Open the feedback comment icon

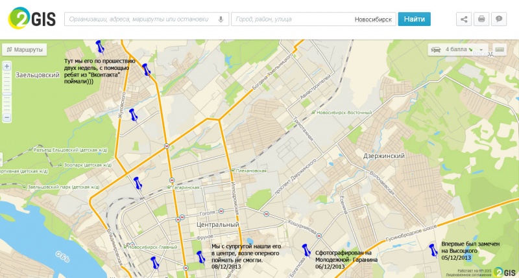[499, 19]
